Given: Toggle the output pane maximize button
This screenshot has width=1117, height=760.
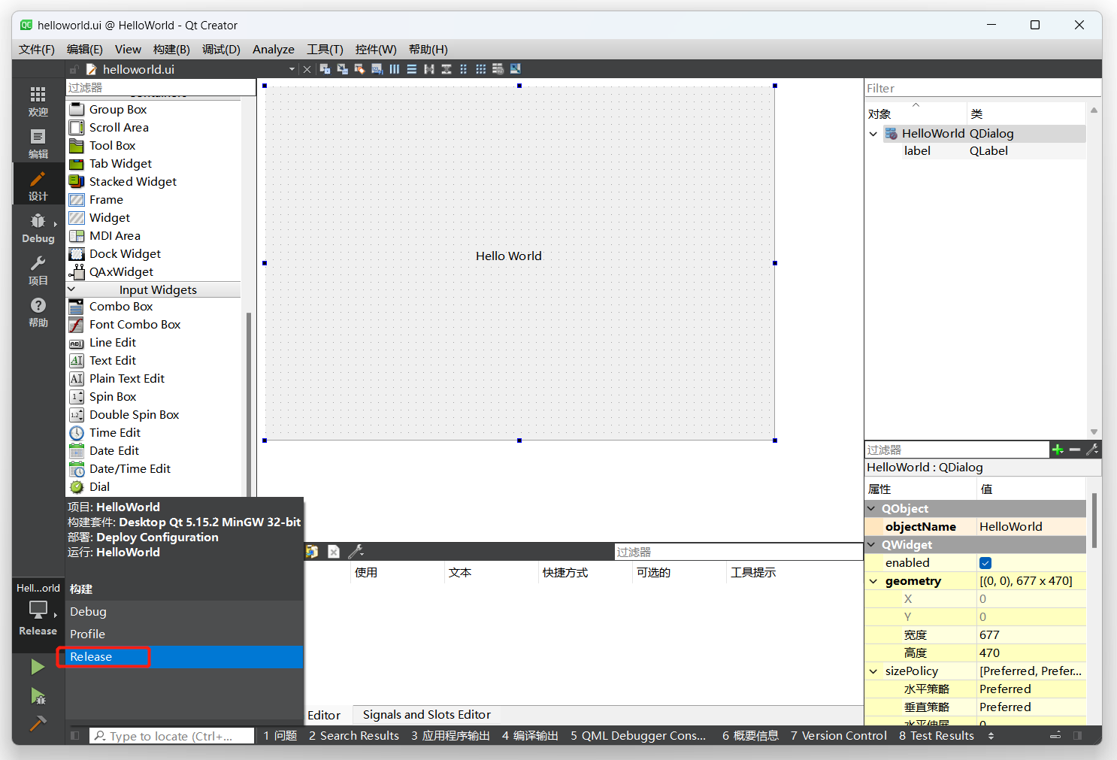Looking at the screenshot, I should point(1055,736).
